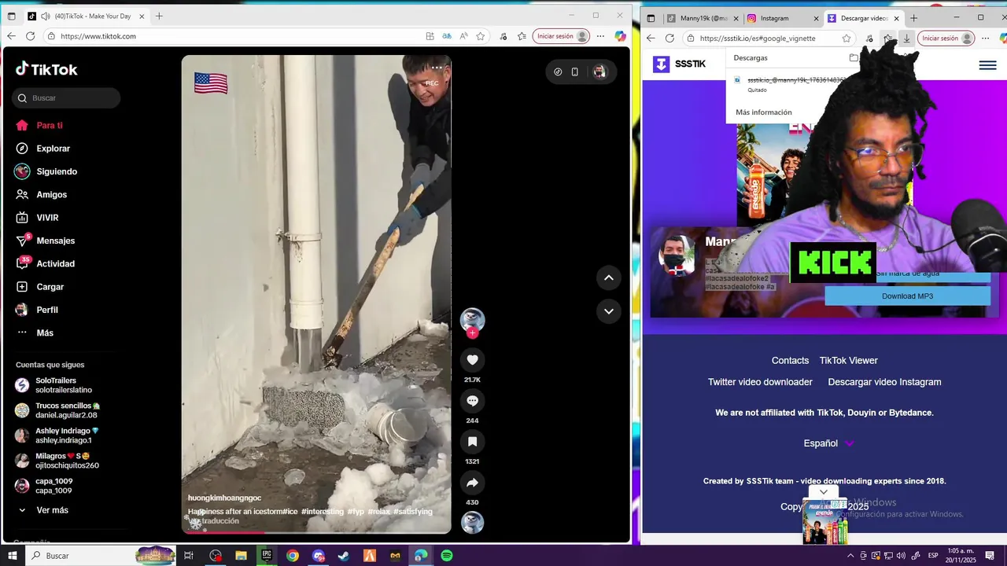Go to next TikTok video with down chevron
The height and width of the screenshot is (566, 1007).
[608, 311]
